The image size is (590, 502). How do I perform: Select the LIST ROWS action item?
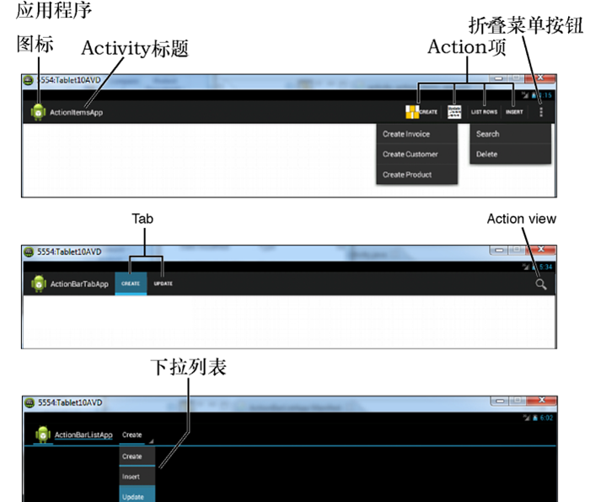pyautogui.click(x=484, y=112)
